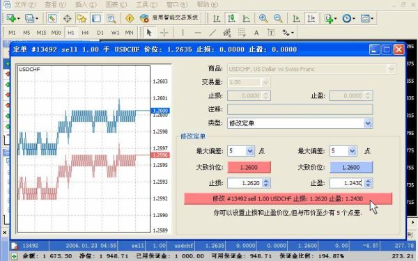Switch to line chart display
Screen dimensions: 418x261
(246, 18)
